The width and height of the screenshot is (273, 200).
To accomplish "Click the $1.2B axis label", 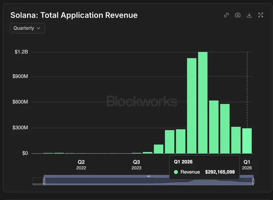I will pos(21,52).
